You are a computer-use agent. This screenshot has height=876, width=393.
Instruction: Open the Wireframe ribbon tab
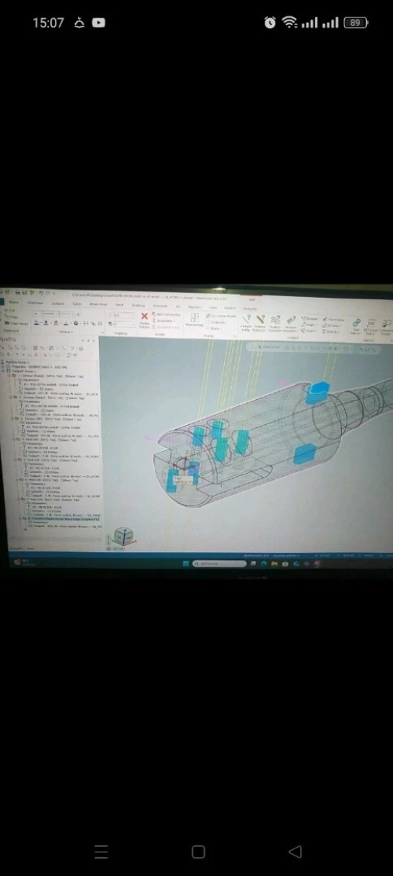pos(35,302)
